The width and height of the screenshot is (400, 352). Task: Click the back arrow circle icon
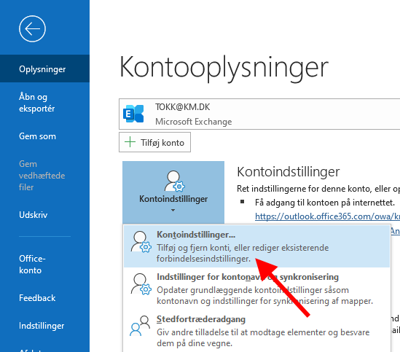[x=32, y=29]
